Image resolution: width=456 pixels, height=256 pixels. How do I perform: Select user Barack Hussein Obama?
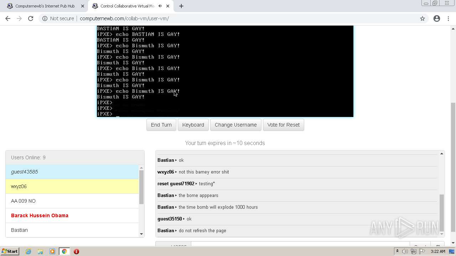[x=72, y=215]
